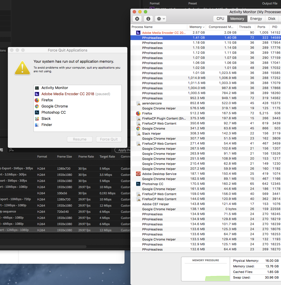281x285 pixels.
Task: Click the Activity Monitor icon in Force Quit list
Action: click(37, 88)
